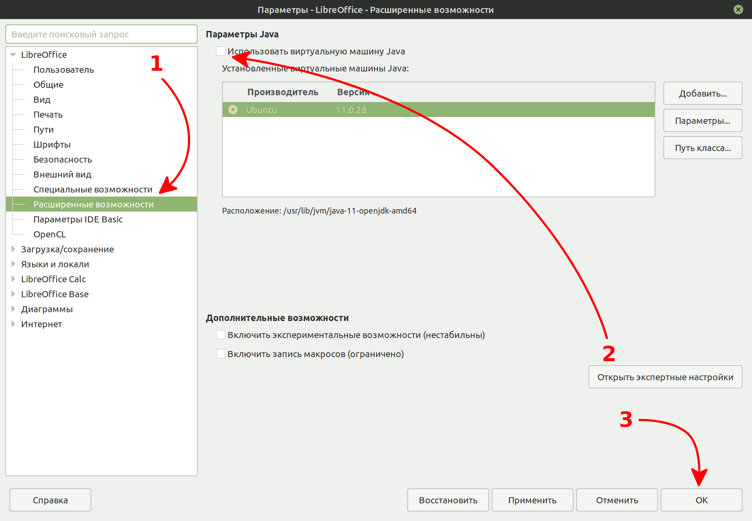Expand the 'Интернет' tree node
Screen dimensions: 752x521
click(13, 324)
